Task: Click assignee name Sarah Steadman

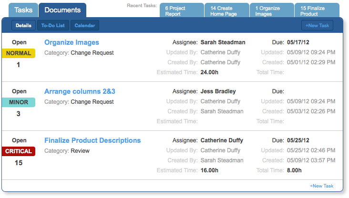Action: [x=223, y=42]
